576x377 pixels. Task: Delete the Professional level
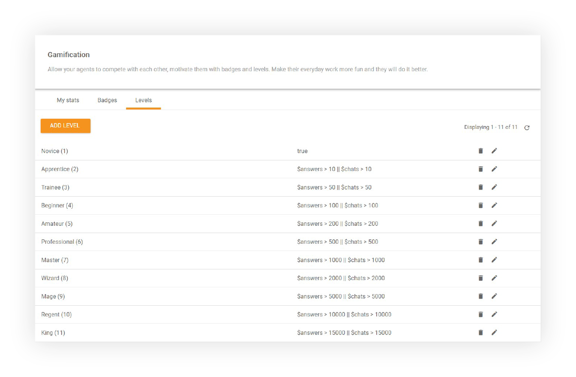(x=480, y=241)
